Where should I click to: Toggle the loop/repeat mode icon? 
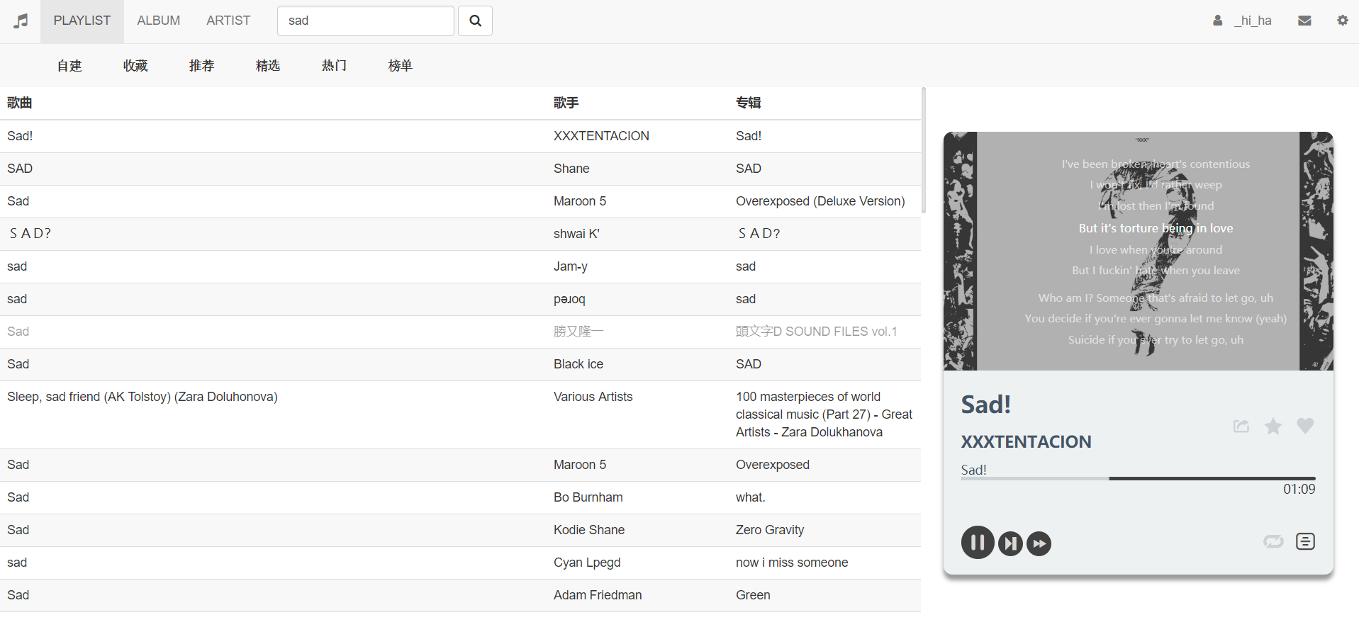[1273, 542]
